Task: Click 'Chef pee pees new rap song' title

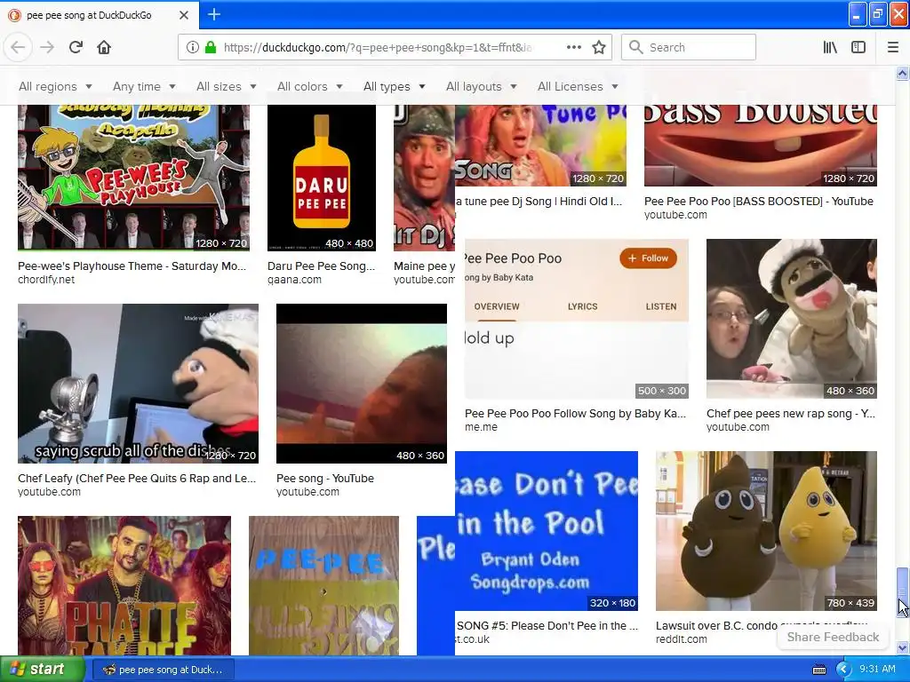Action: pyautogui.click(x=790, y=414)
